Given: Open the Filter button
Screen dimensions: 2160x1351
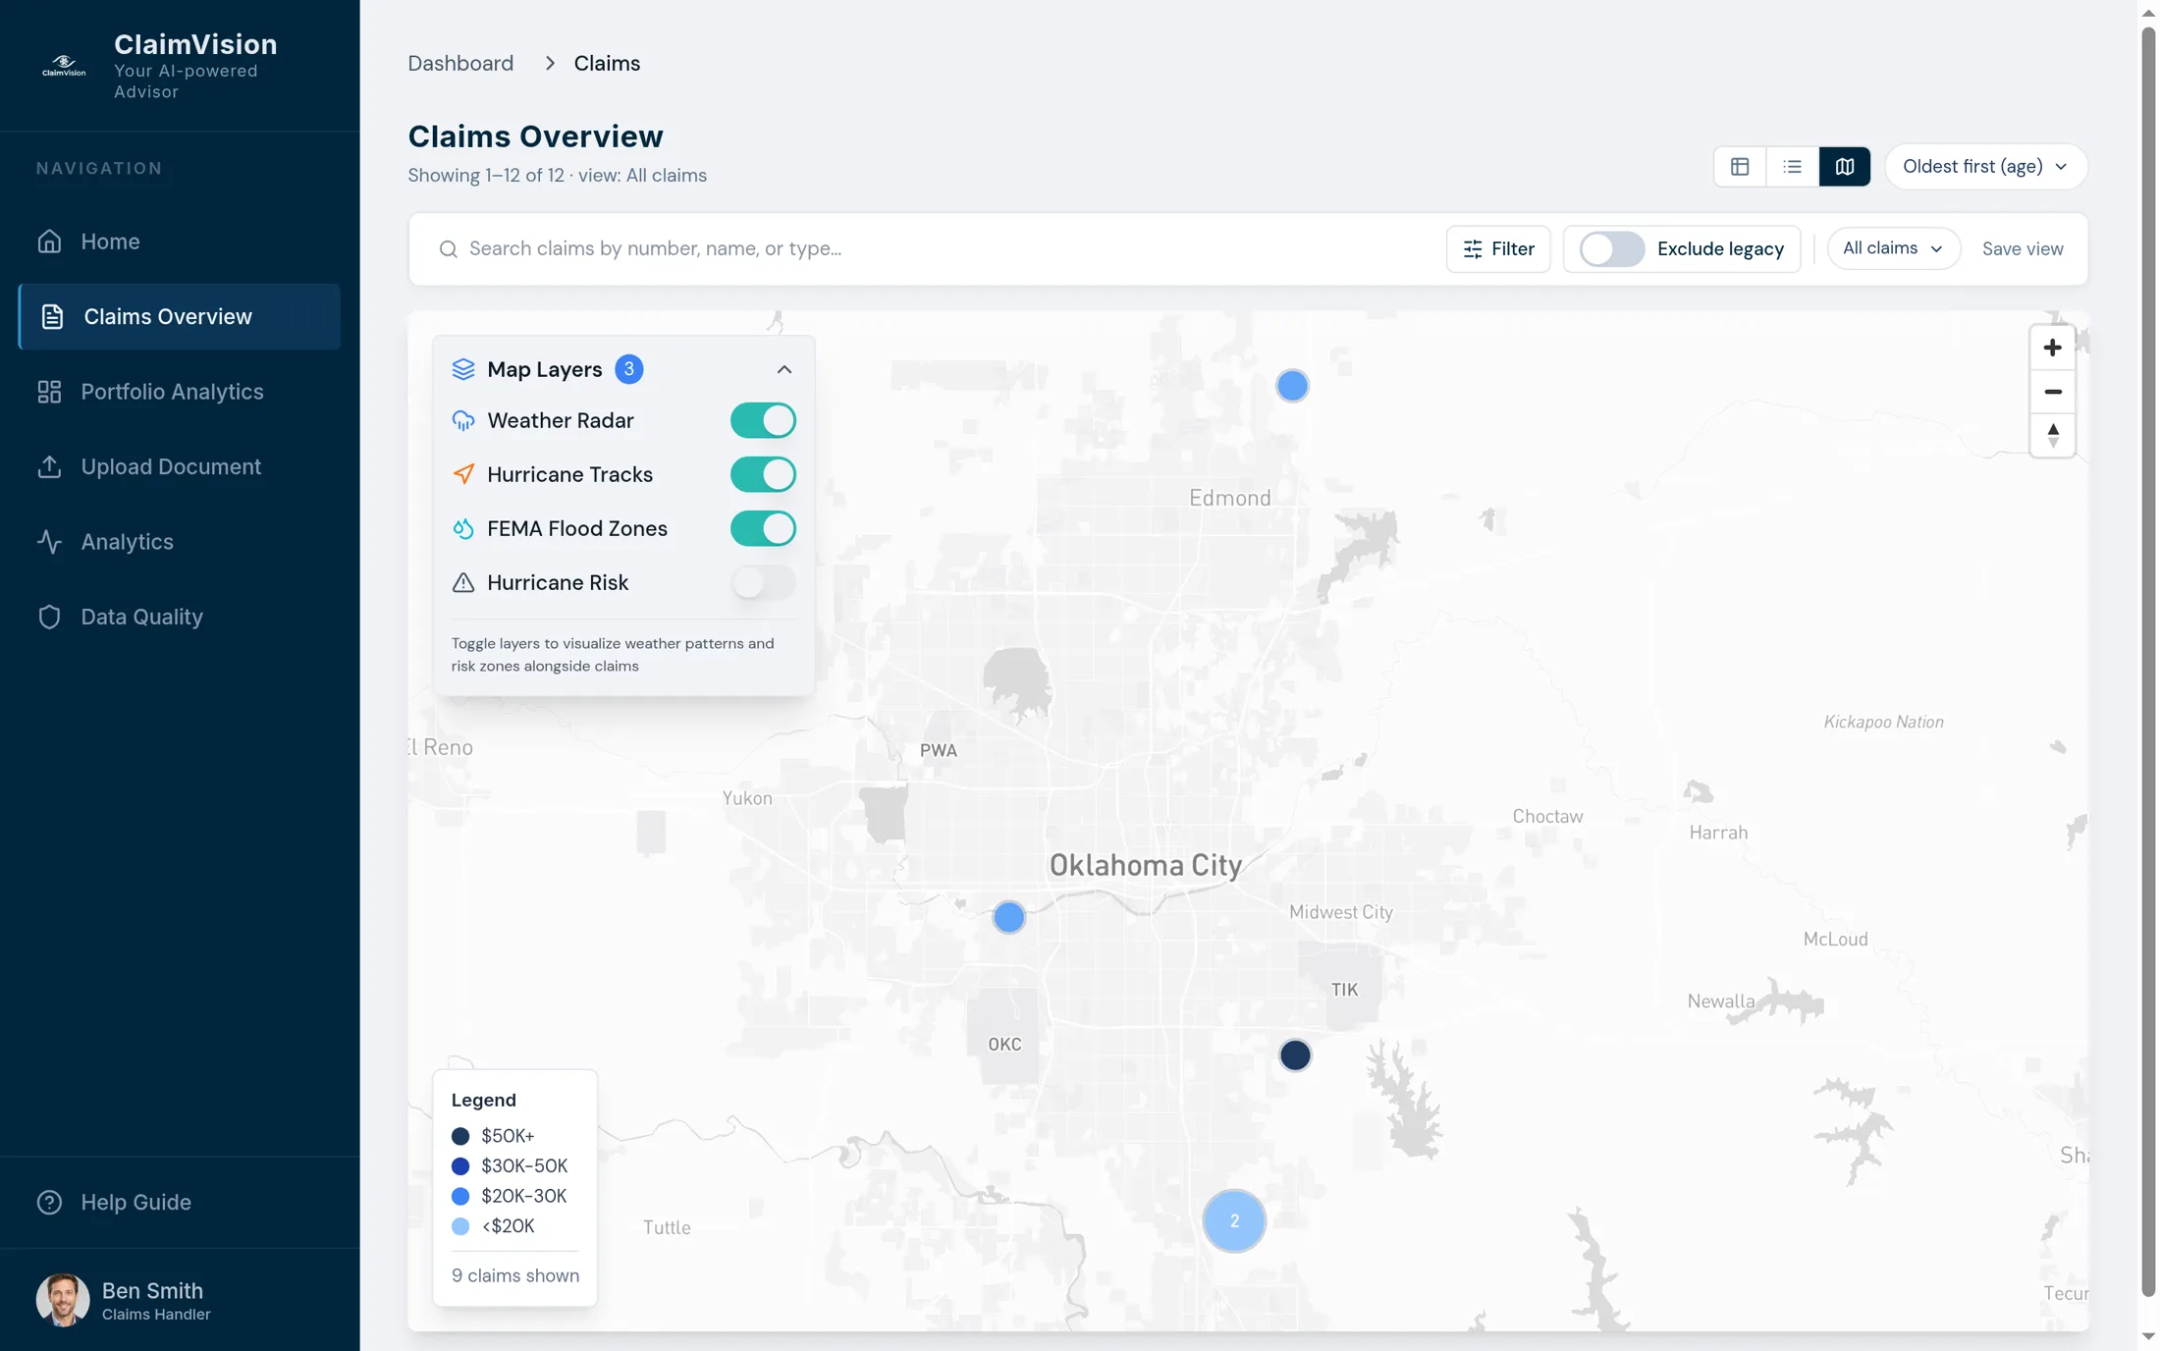Looking at the screenshot, I should 1497,249.
